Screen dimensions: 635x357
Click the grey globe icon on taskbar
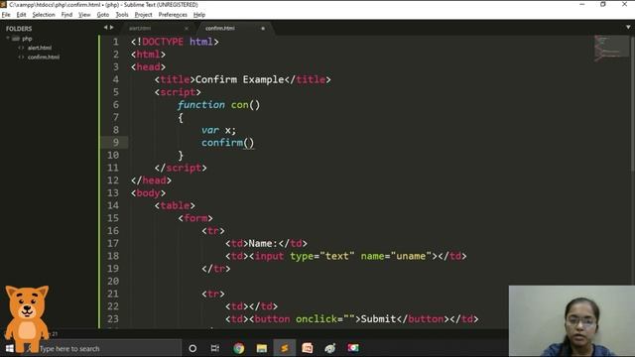pyautogui.click(x=330, y=348)
